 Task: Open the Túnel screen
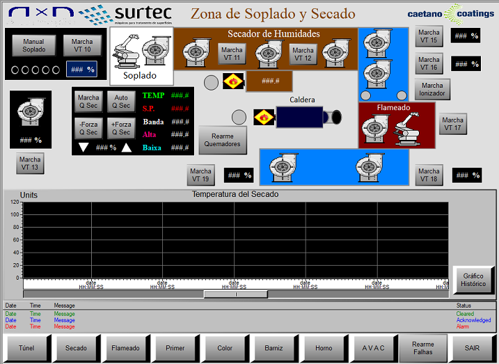(x=26, y=347)
